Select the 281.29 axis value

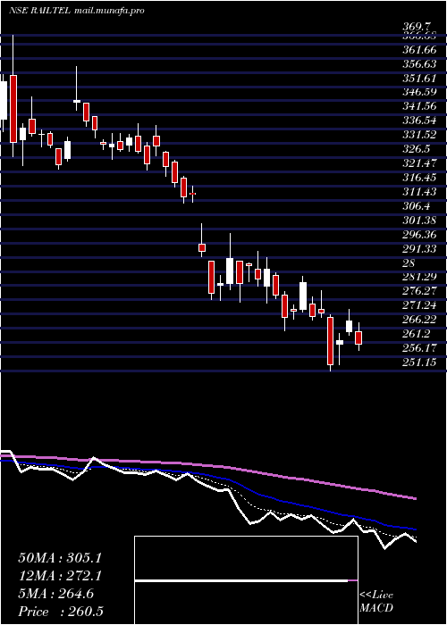click(420, 277)
